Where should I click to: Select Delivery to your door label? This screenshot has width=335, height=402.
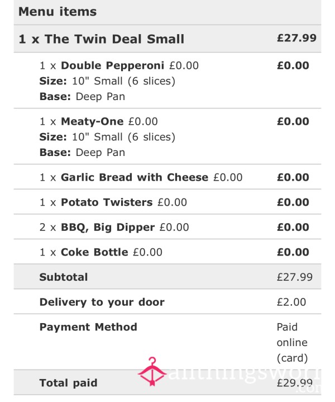(102, 302)
